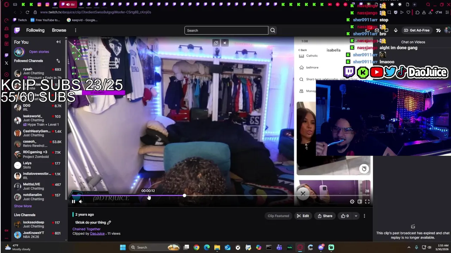Click the Edit clip button
The width and height of the screenshot is (451, 253).
[303, 216]
